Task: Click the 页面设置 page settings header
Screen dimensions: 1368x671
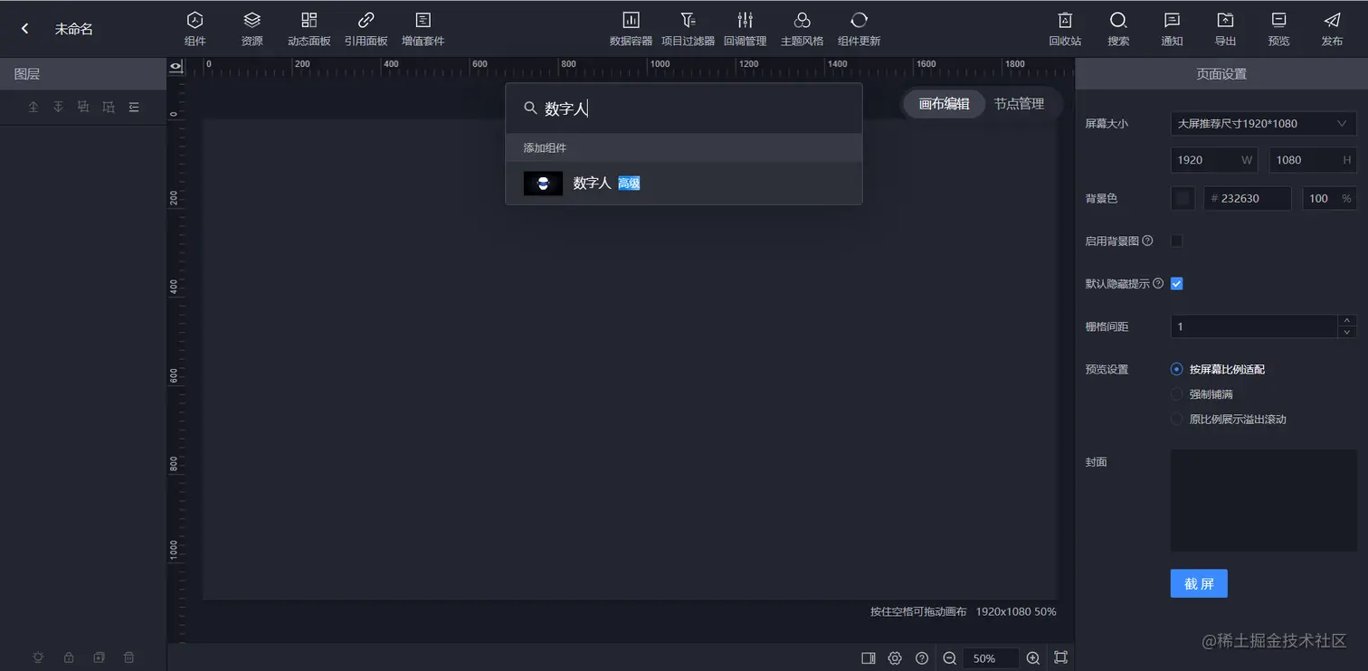Action: pos(1221,74)
